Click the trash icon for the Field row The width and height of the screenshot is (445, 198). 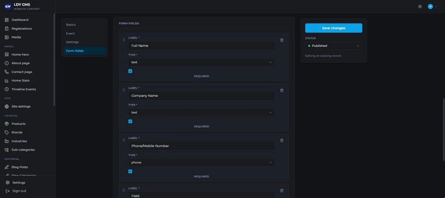282,191
